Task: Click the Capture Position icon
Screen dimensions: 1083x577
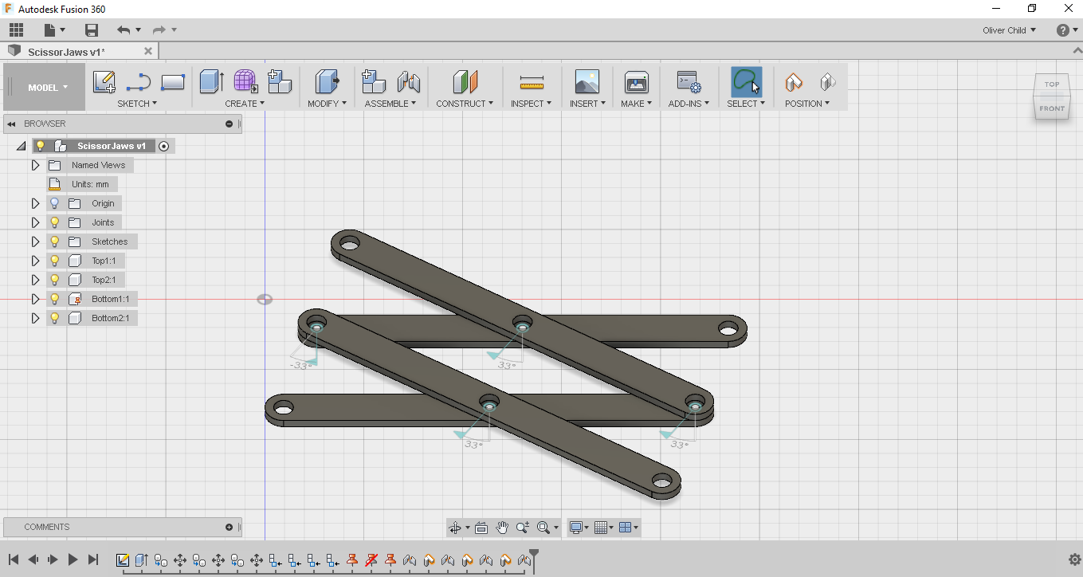Action: pyautogui.click(x=794, y=81)
